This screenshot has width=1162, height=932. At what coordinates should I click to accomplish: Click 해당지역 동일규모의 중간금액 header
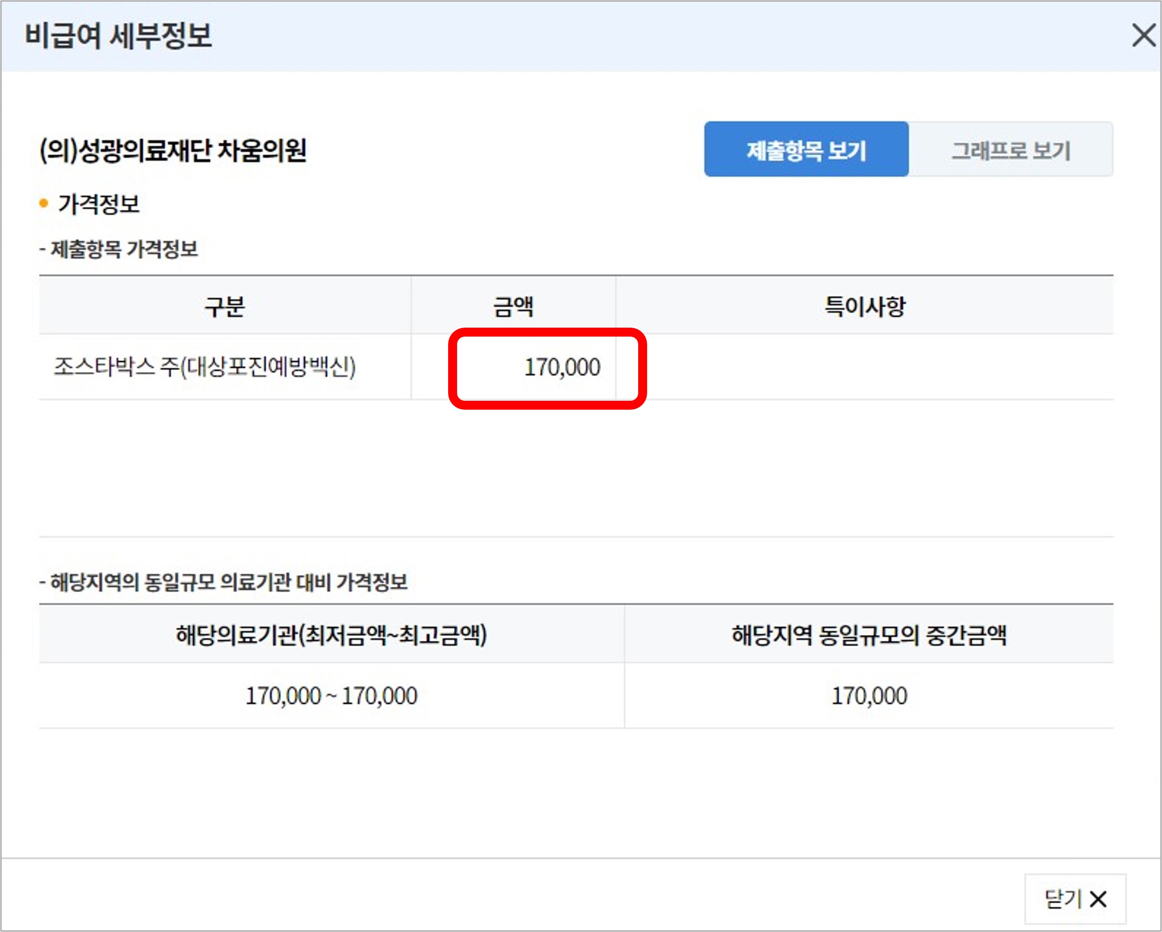869,634
